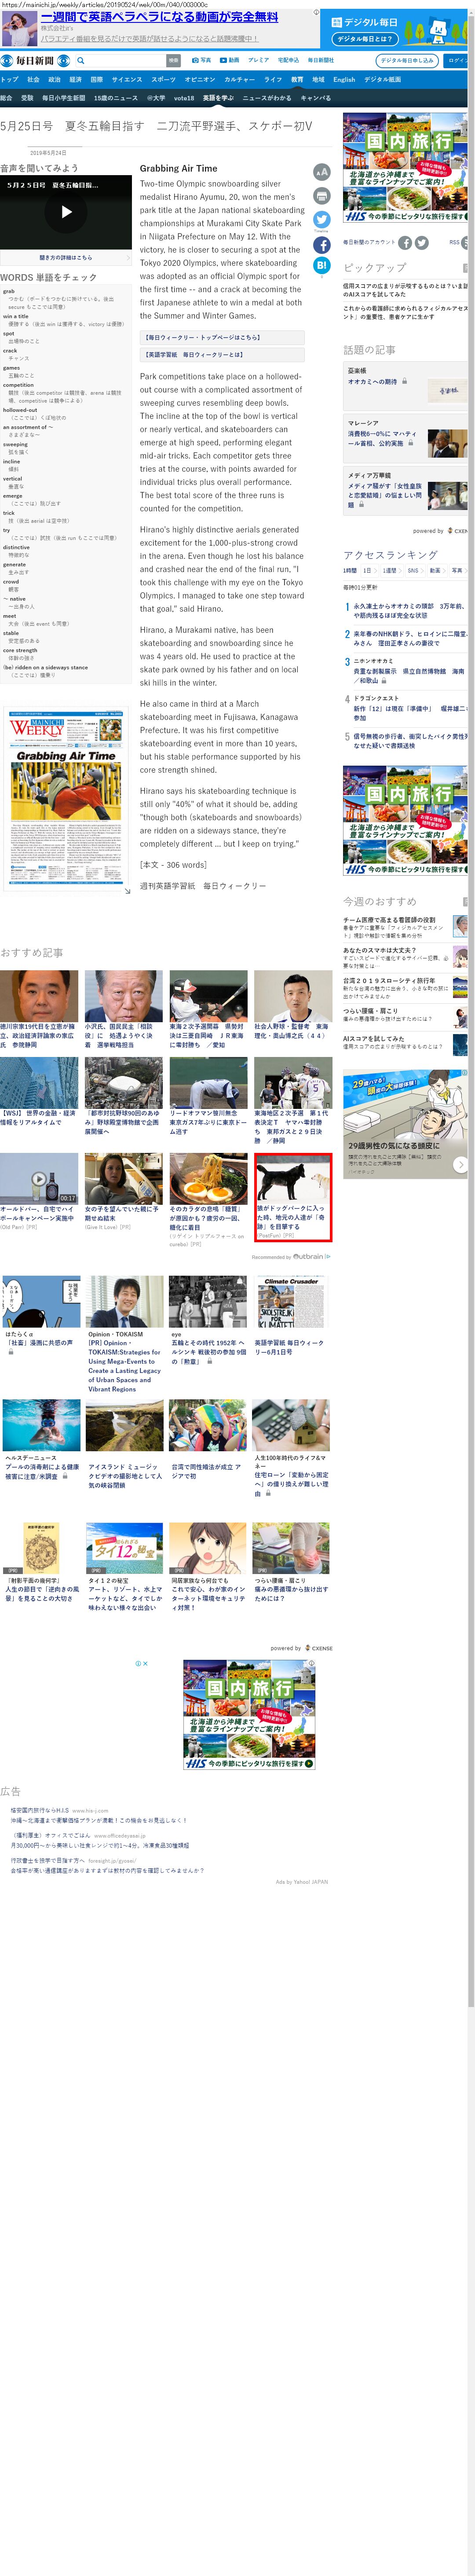
Task: Select the サイエンス navigation item
Action: click(x=127, y=79)
